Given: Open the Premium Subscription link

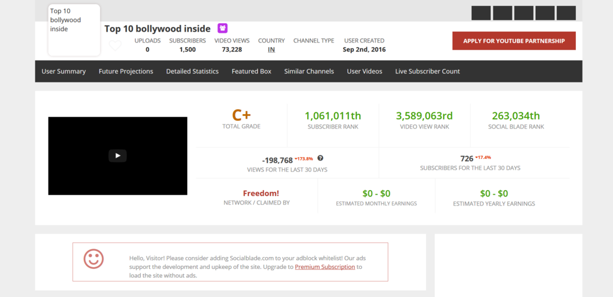Looking at the screenshot, I should (325, 267).
